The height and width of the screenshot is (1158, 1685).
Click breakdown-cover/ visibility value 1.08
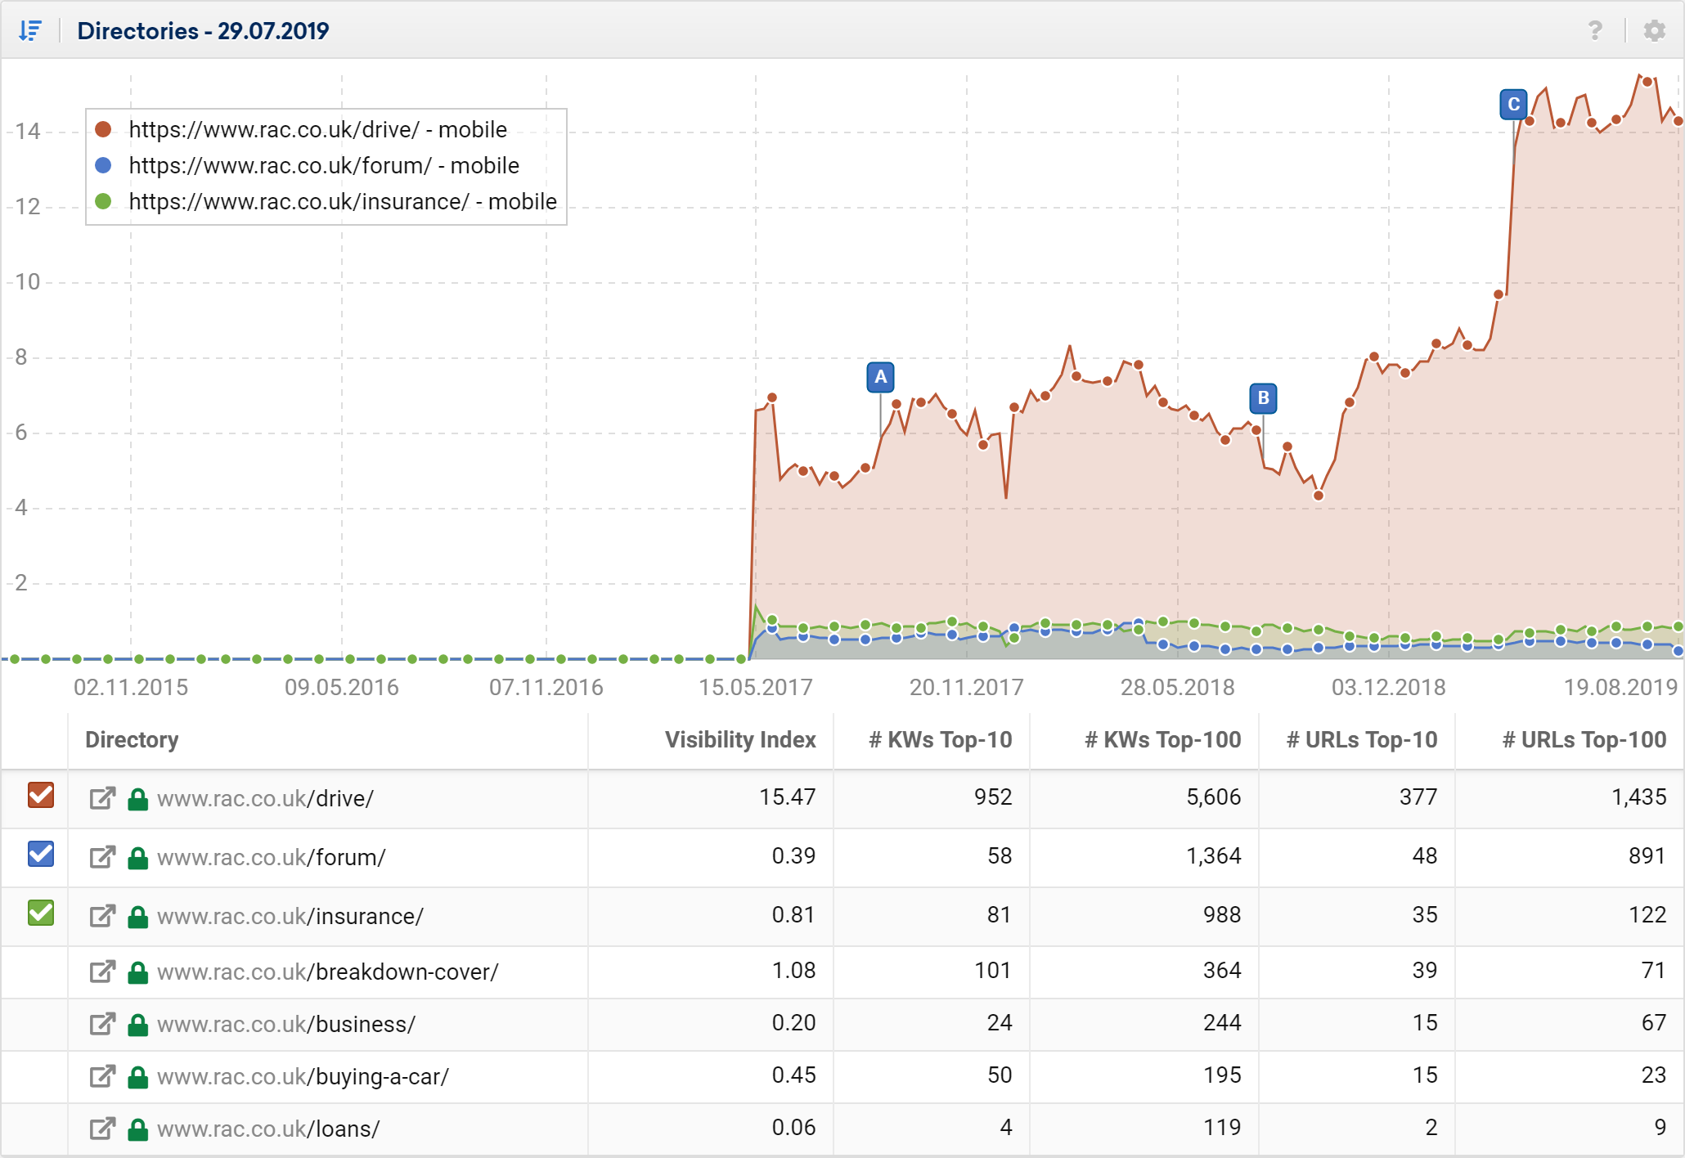(794, 971)
